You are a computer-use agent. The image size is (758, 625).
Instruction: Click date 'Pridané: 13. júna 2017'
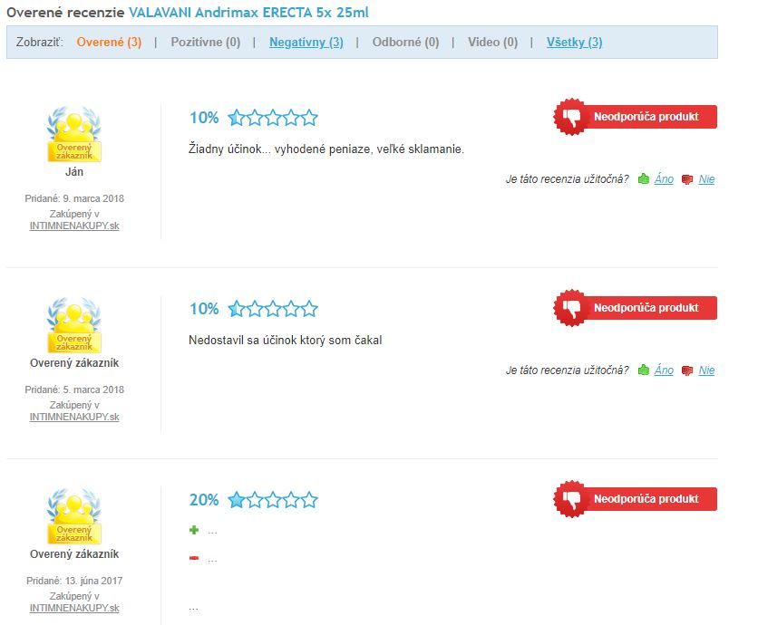(x=74, y=581)
